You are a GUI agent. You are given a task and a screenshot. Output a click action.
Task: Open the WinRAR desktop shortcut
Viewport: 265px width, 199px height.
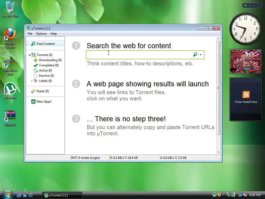[x=10, y=118]
